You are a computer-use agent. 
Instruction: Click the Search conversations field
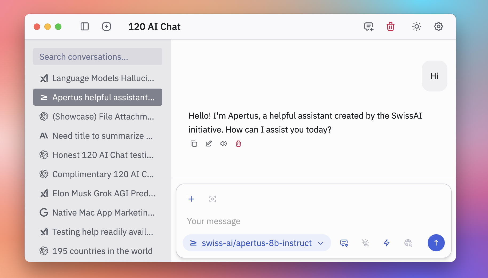(x=98, y=57)
